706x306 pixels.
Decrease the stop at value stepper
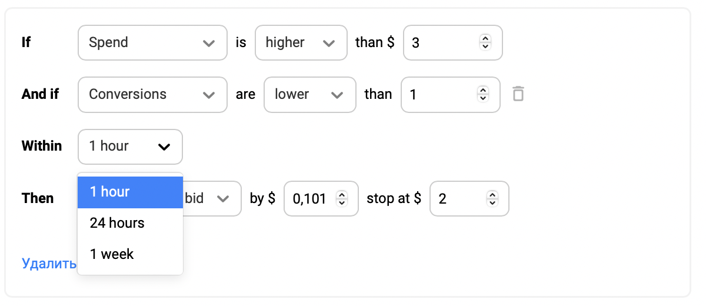pyautogui.click(x=492, y=202)
